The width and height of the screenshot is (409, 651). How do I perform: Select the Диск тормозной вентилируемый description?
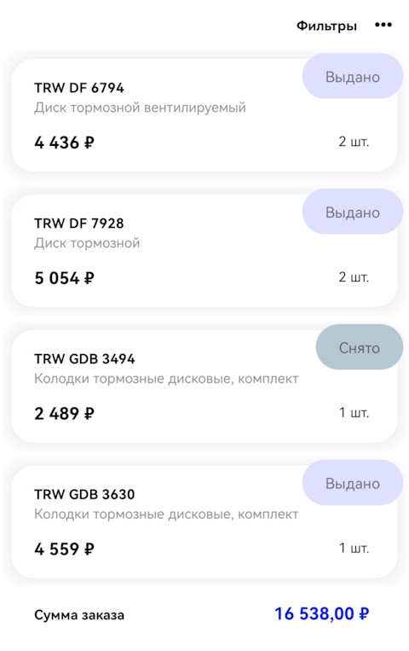coord(140,108)
